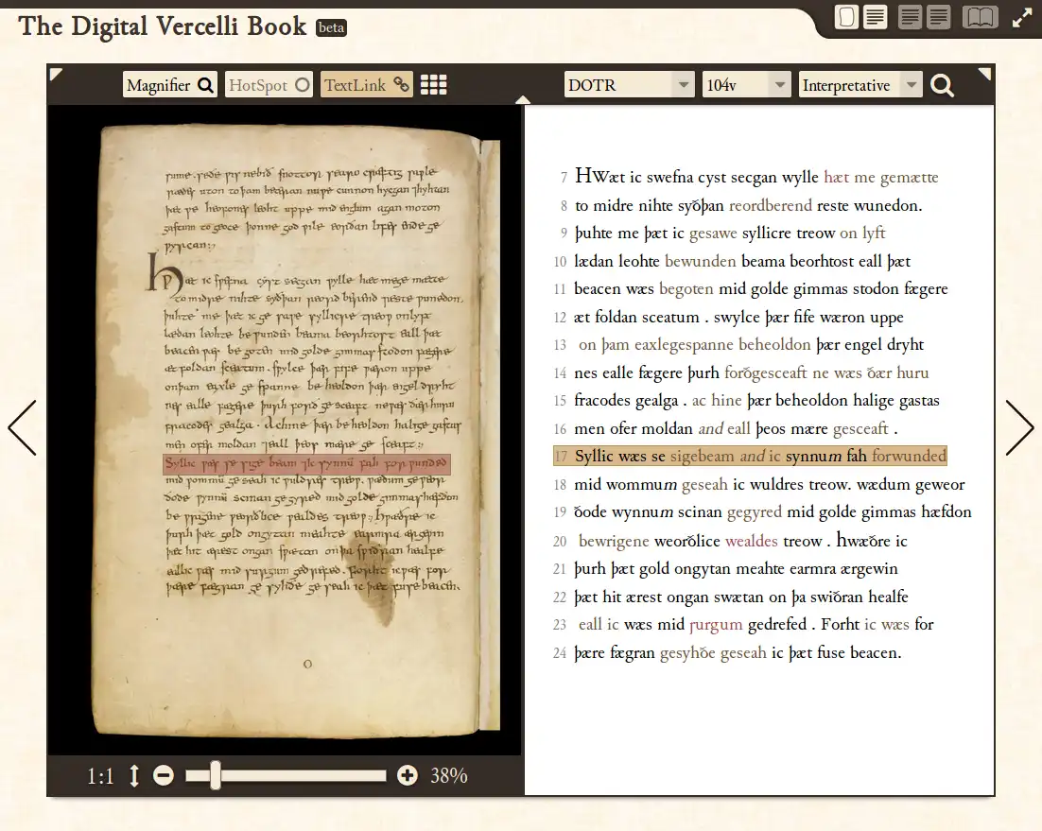The image size is (1042, 831).
Task: Select line 8 'to midre nihte syðþan'
Action: pos(739,205)
